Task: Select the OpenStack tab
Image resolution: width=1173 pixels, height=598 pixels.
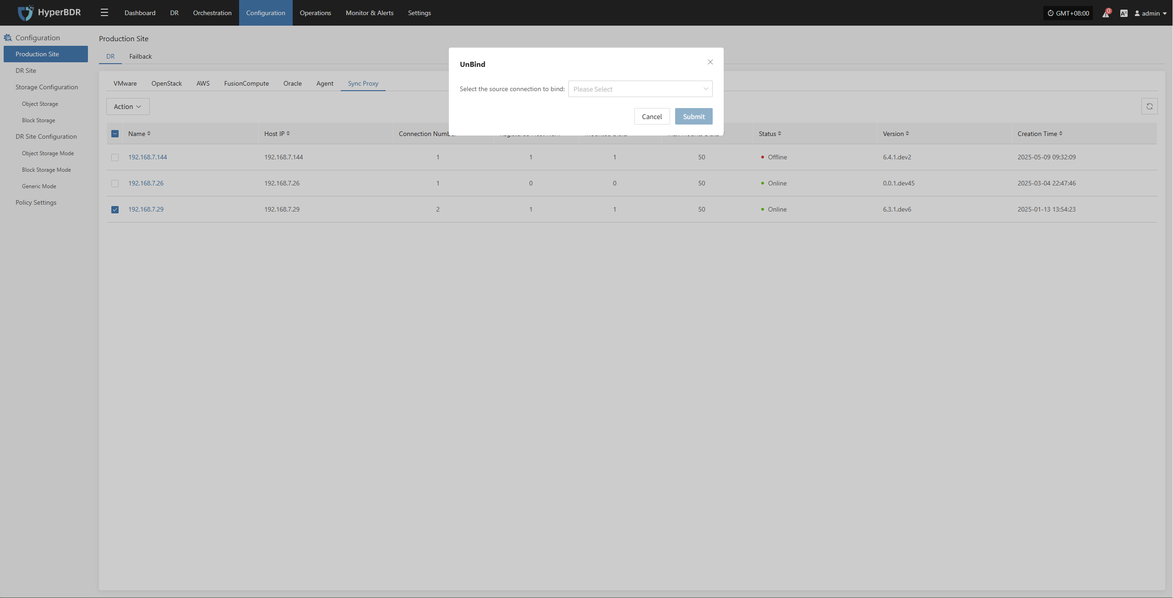Action: (x=167, y=83)
